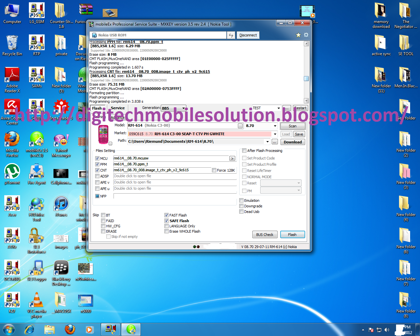
Task: Open the SE TOOL folder icon
Action: point(406,45)
